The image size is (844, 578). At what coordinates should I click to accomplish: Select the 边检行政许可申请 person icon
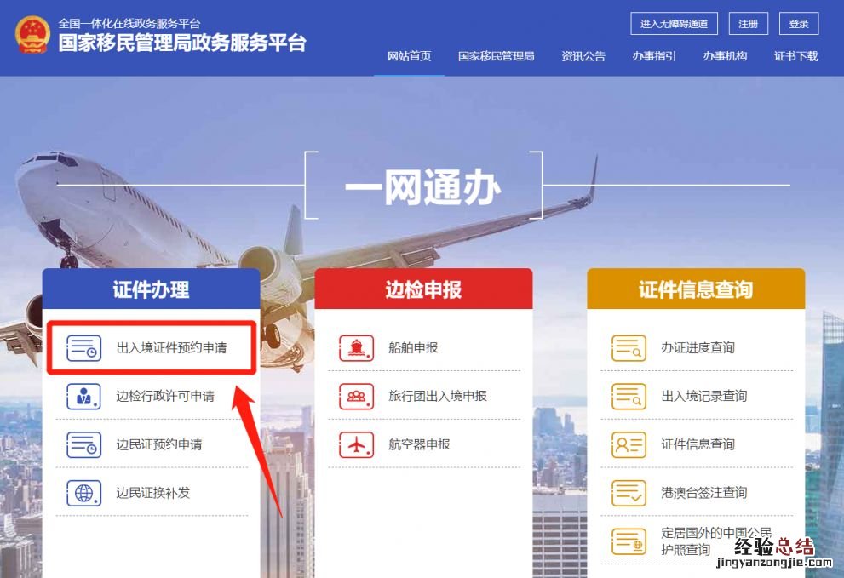click(x=84, y=396)
